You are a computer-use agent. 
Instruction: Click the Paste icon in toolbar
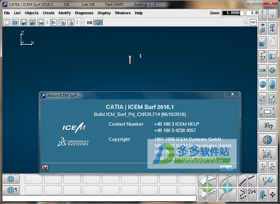(x=71, y=23)
